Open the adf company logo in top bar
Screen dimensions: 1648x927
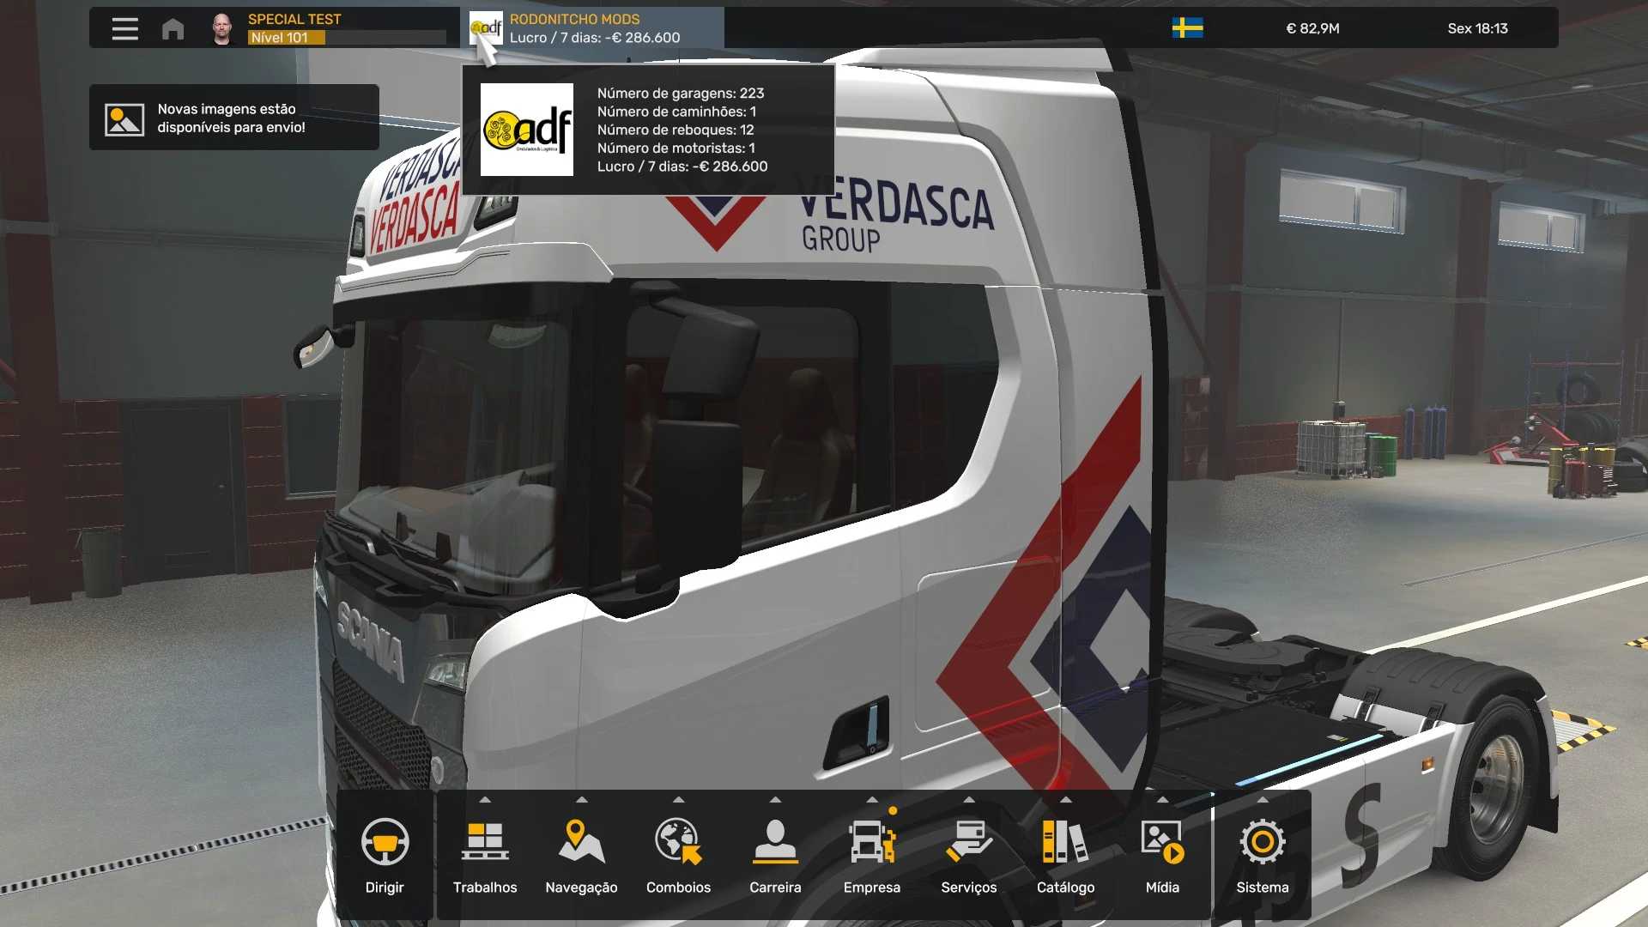pos(486,27)
